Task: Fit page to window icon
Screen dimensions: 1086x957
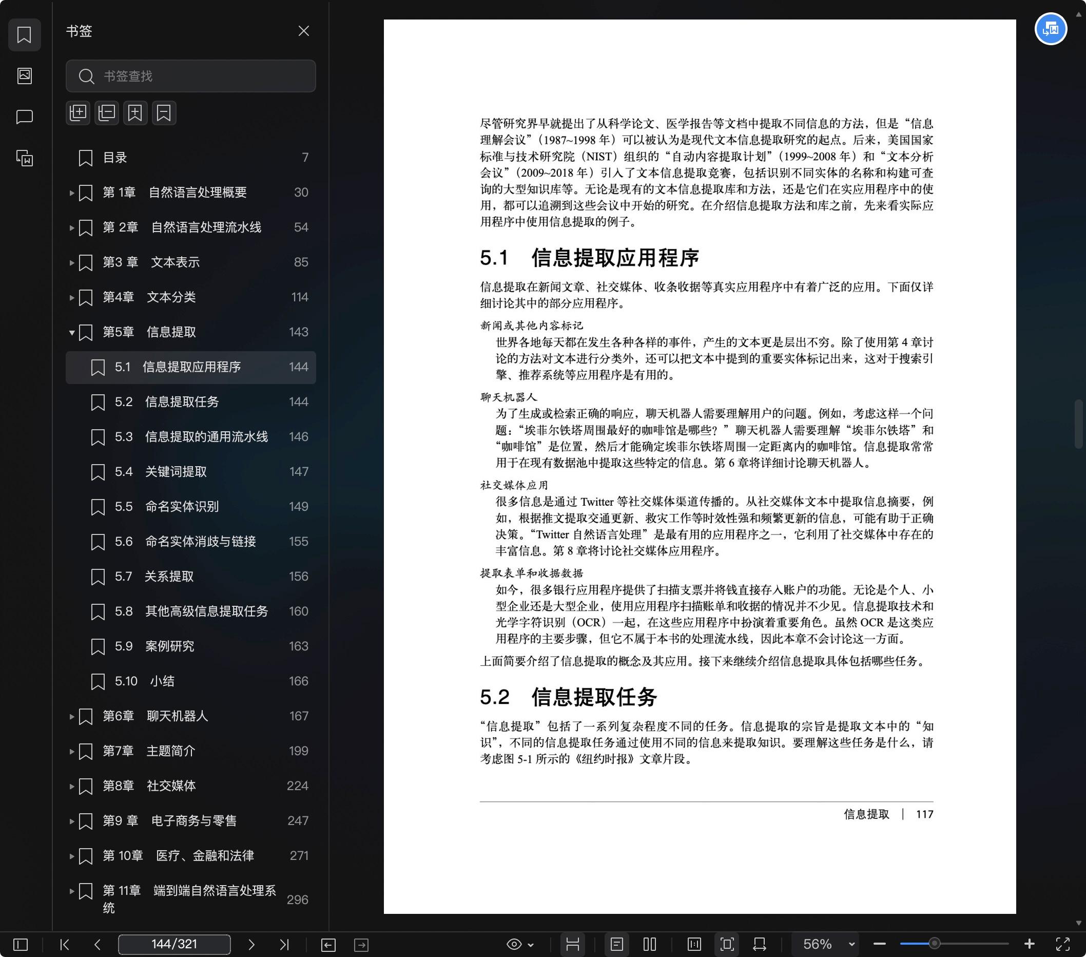Action: [x=727, y=944]
